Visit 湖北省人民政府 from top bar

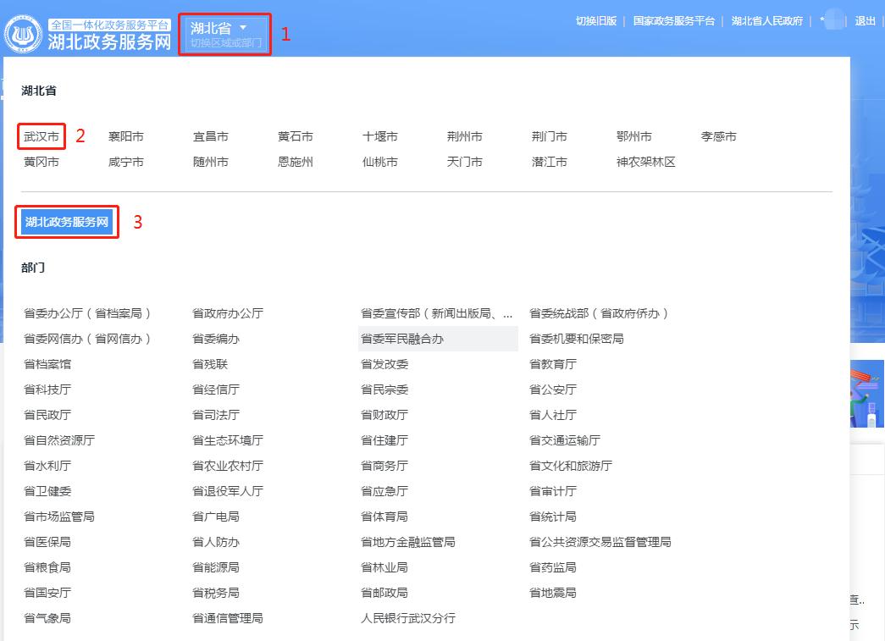pyautogui.click(x=766, y=20)
